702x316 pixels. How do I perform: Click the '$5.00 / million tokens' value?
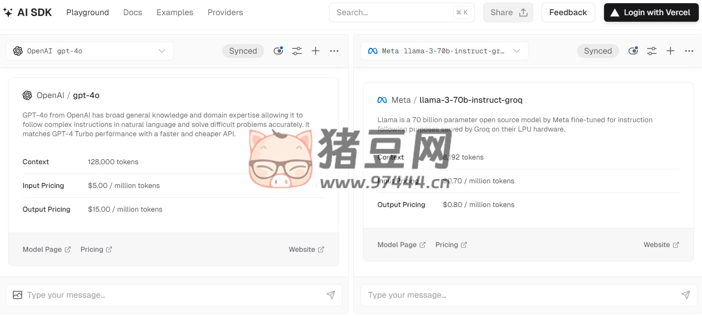point(124,186)
